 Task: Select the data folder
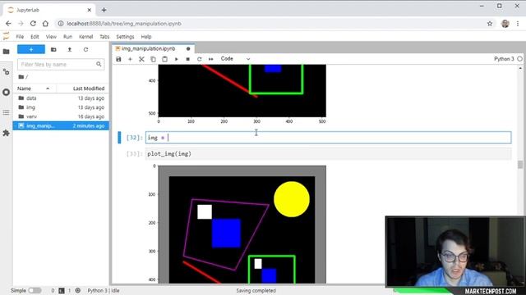tap(61, 98)
